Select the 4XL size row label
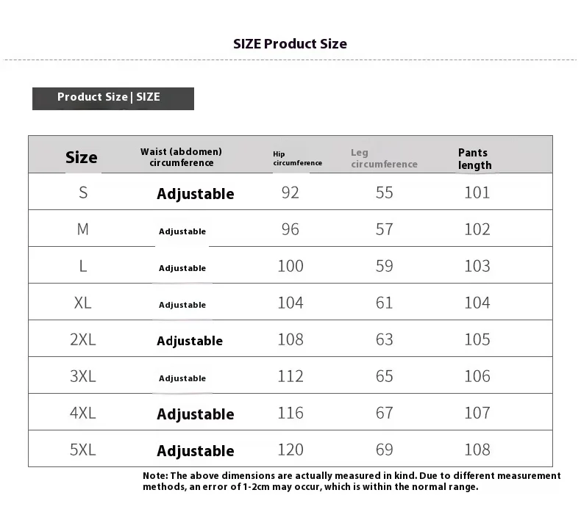The image size is (581, 512). 83,413
